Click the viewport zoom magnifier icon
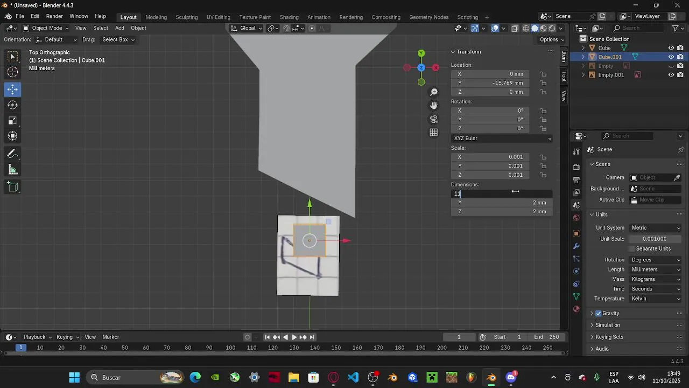This screenshot has height=388, width=689. [x=434, y=92]
